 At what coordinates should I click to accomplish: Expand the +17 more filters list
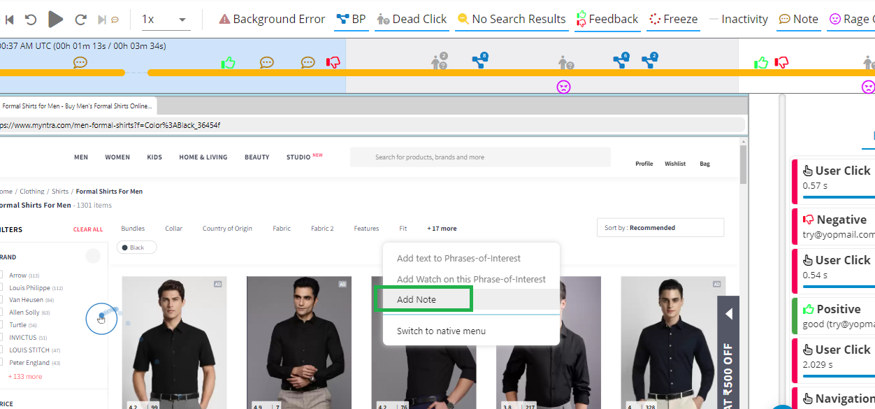point(442,229)
